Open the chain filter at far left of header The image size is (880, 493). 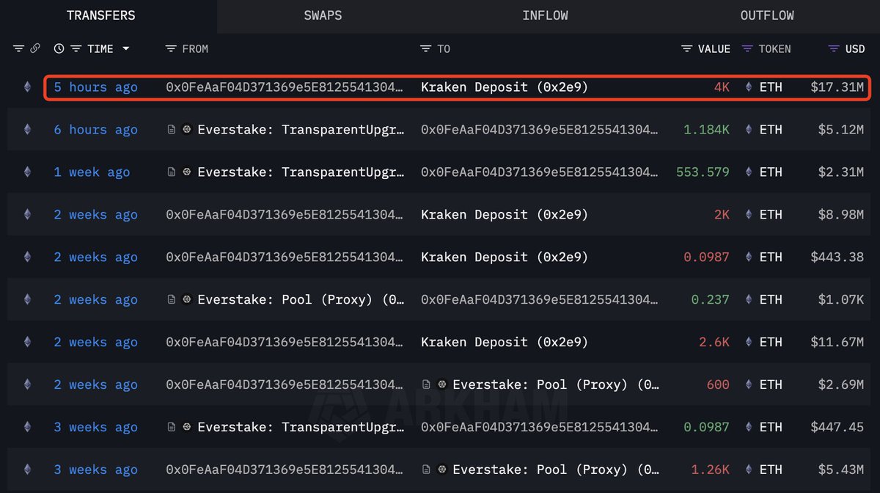pyautogui.click(x=19, y=48)
